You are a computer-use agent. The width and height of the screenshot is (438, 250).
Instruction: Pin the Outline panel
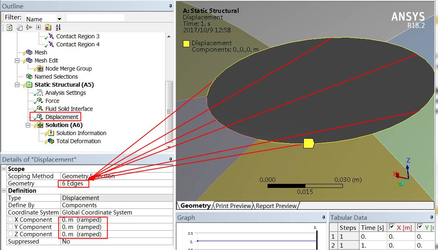point(171,6)
